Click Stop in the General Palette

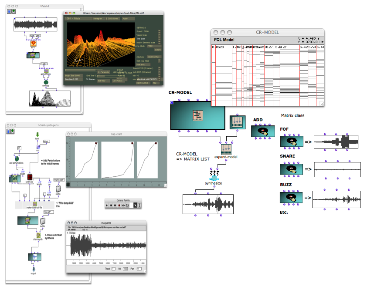tap(111, 206)
